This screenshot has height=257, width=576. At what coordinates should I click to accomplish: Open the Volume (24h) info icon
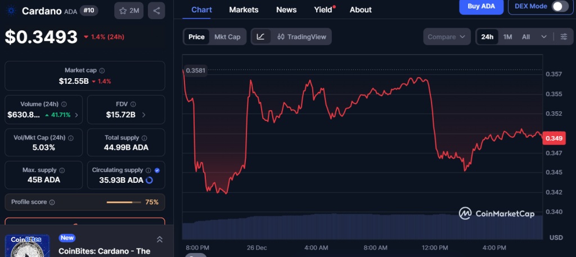[x=64, y=104]
